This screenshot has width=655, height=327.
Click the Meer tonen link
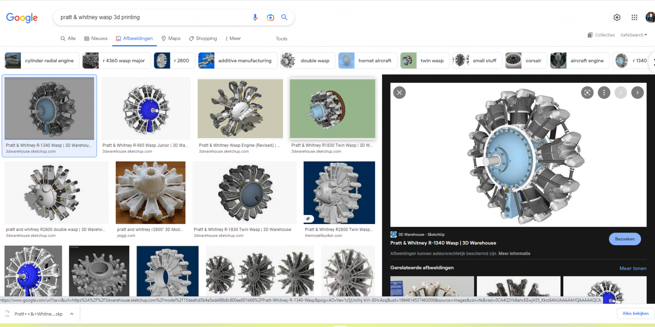coord(633,269)
